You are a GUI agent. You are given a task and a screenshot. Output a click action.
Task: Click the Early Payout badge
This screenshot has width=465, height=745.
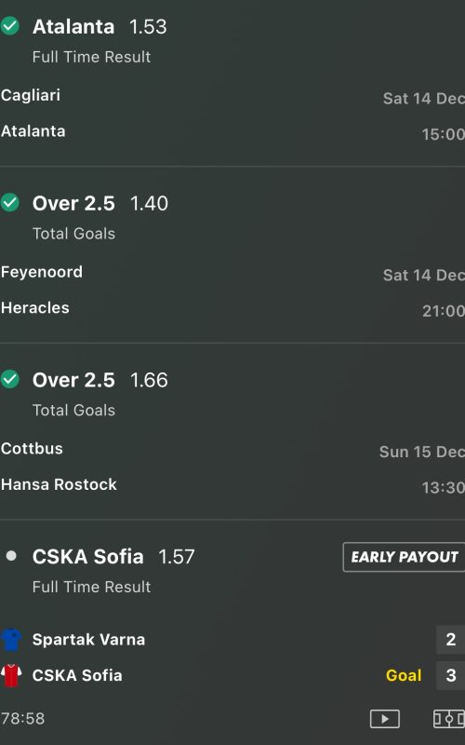pyautogui.click(x=405, y=557)
